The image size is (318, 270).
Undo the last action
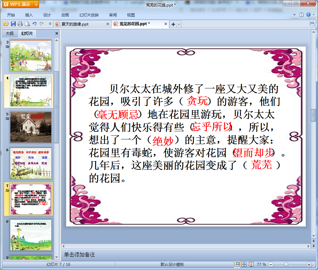click(x=35, y=24)
